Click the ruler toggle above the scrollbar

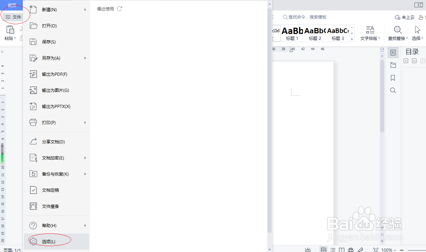pyautogui.click(x=382, y=50)
